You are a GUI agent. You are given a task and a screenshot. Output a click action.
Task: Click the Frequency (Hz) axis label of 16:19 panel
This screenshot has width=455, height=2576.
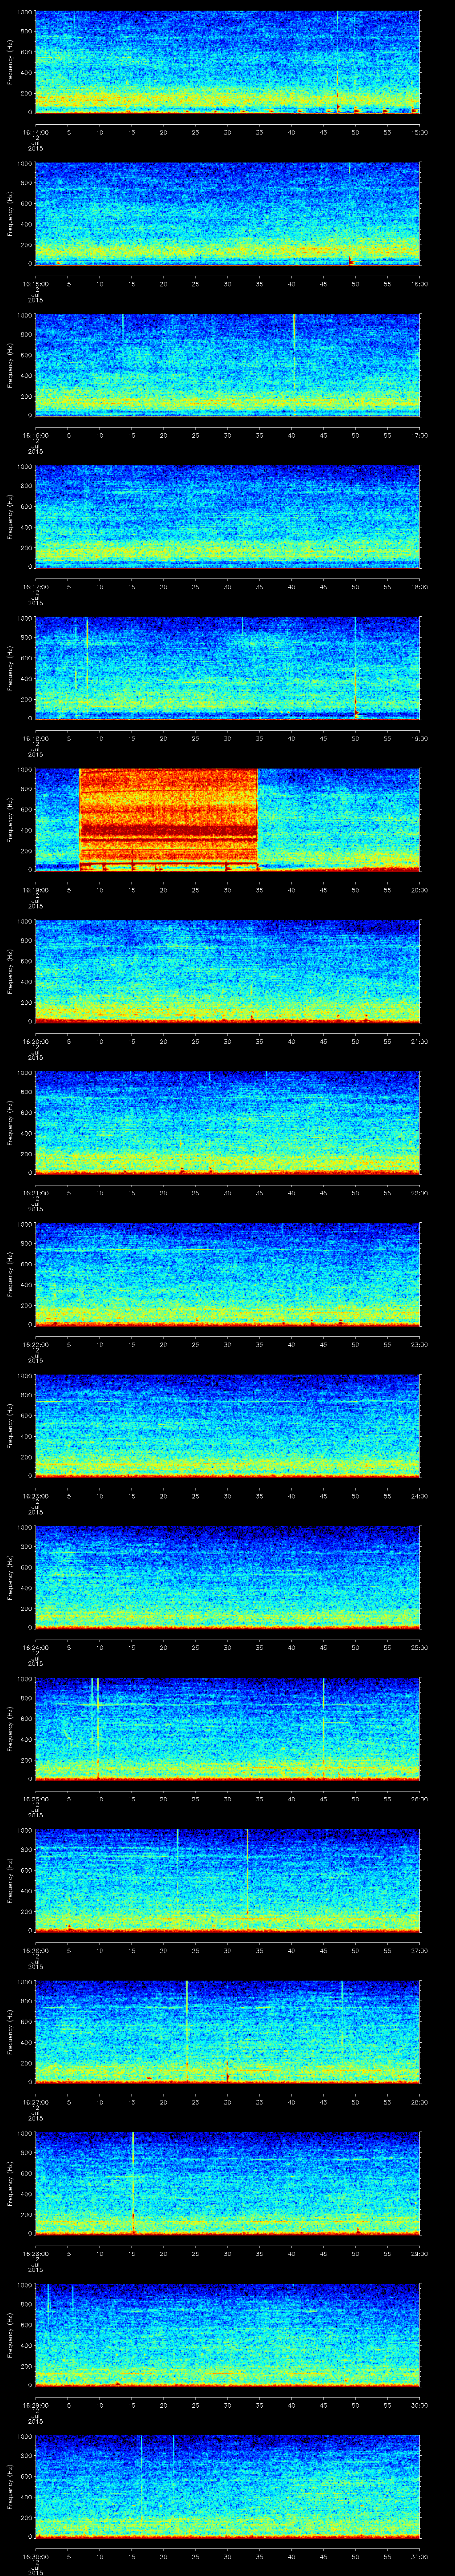[x=10, y=819]
